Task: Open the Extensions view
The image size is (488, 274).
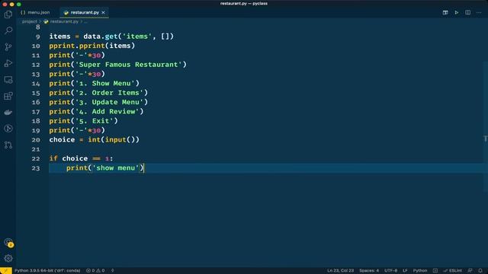Action: tap(8, 96)
